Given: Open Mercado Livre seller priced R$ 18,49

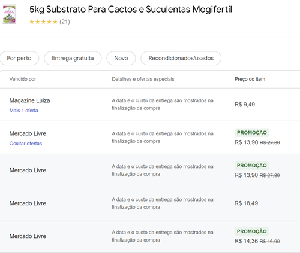Looking at the screenshot, I should pos(28,203).
